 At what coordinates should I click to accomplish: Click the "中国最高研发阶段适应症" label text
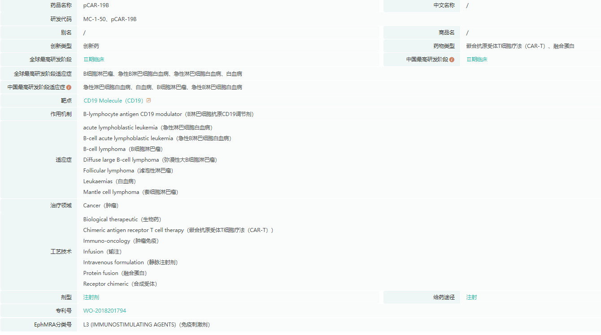pos(36,87)
